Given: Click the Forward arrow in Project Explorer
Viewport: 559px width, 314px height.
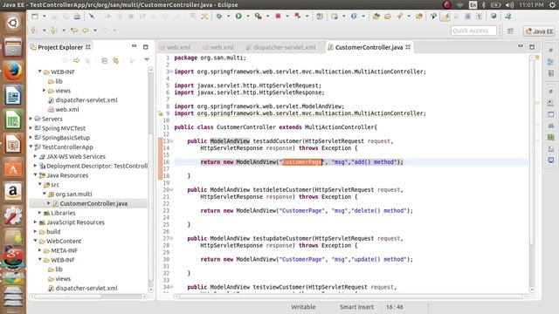Looking at the screenshot, I should click(x=76, y=60).
